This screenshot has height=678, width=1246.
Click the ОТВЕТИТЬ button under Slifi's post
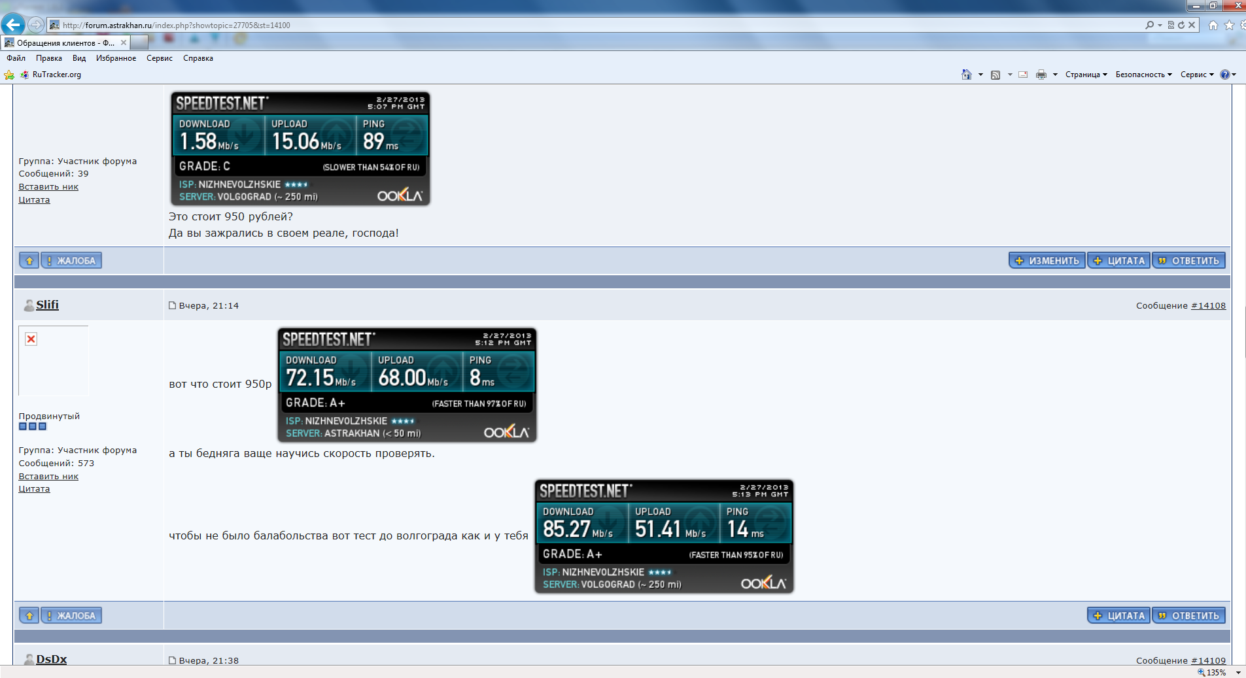point(1188,615)
